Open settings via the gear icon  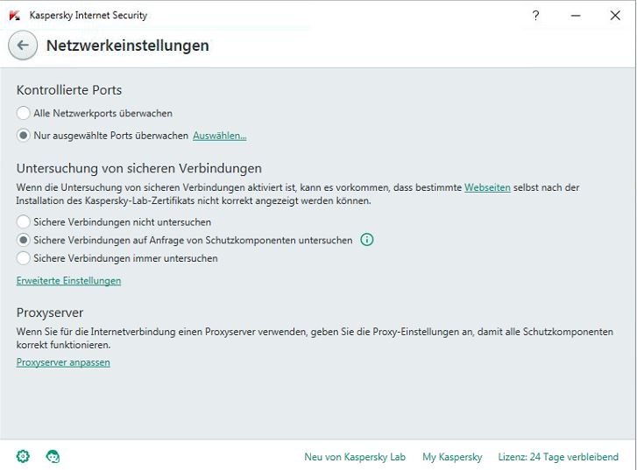pos(23,456)
